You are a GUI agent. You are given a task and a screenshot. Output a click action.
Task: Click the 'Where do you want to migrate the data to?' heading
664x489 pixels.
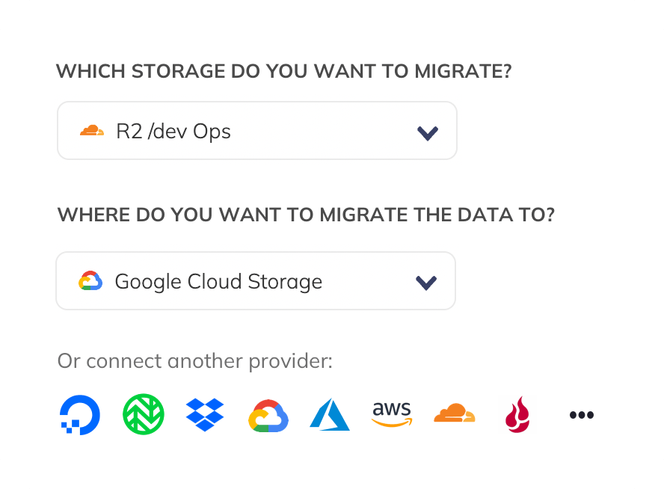pos(306,215)
